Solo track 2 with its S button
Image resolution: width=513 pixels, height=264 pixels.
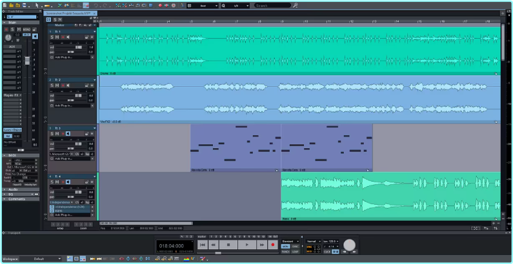coord(52,86)
